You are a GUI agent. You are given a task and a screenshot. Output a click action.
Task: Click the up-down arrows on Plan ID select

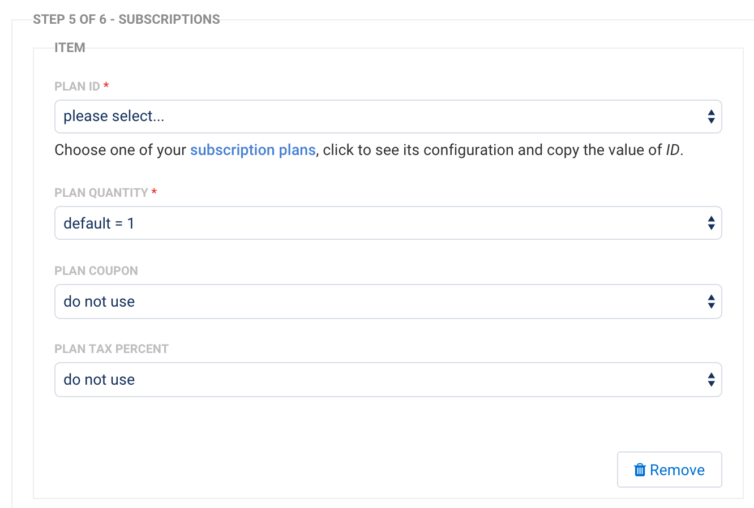point(711,117)
